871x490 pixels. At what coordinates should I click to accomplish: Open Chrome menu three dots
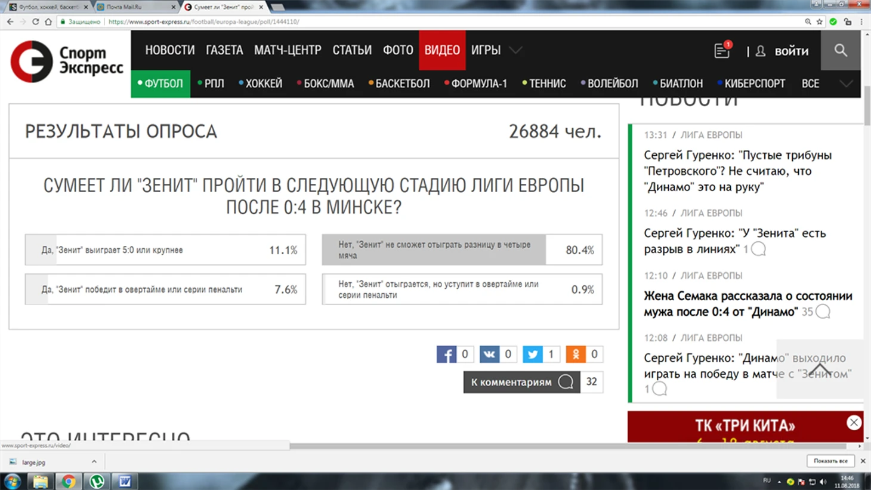[x=861, y=21]
